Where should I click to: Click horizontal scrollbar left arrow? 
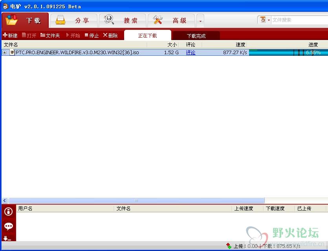[x=5, y=200]
